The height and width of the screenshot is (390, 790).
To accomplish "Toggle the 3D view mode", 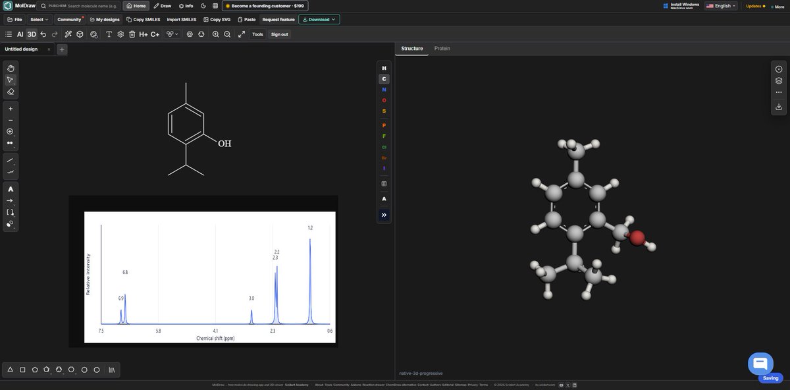I will [32, 34].
